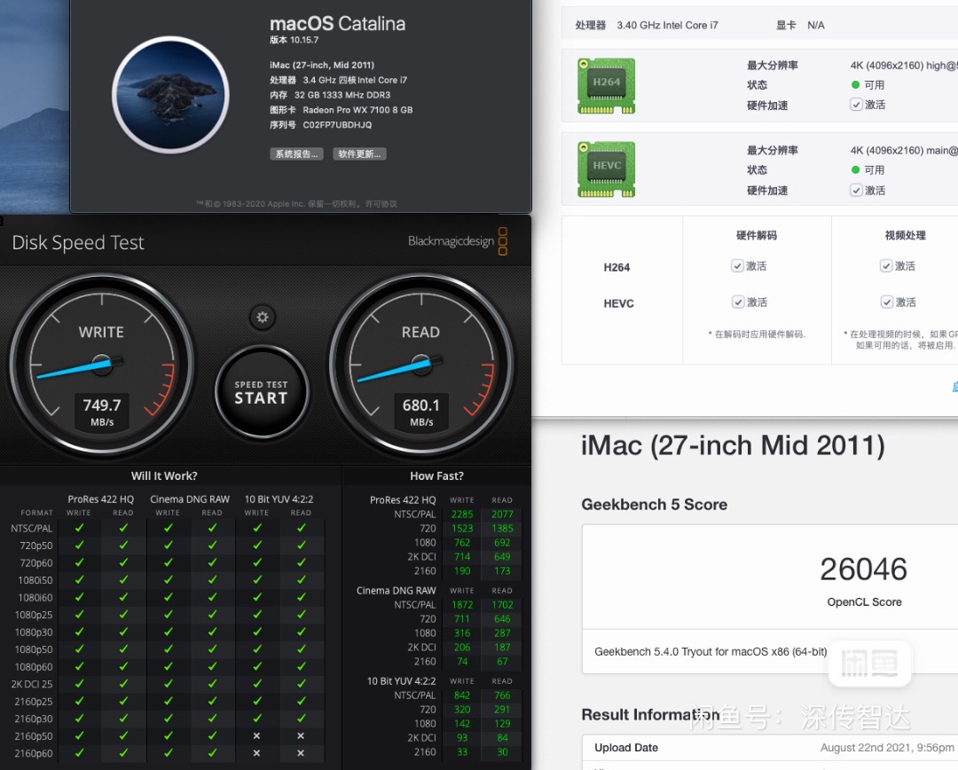Click 720p60 Cinema DNG RAW read checkmark

[213, 562]
